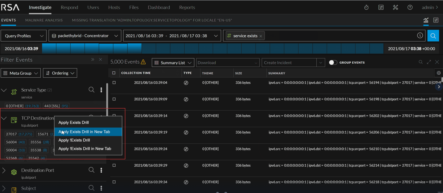
Task: Check the select-all events checkbox in header
Action: [x=114, y=73]
